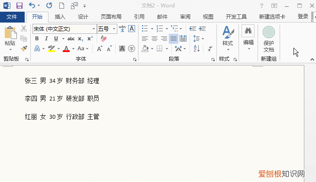Open change case Aa dropdown
Screen dimensions: 316x182
point(83,49)
